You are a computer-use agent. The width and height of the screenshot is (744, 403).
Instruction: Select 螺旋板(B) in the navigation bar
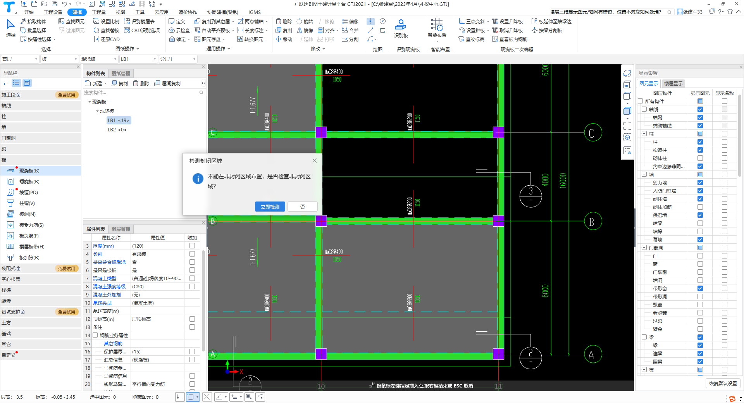(x=29, y=181)
